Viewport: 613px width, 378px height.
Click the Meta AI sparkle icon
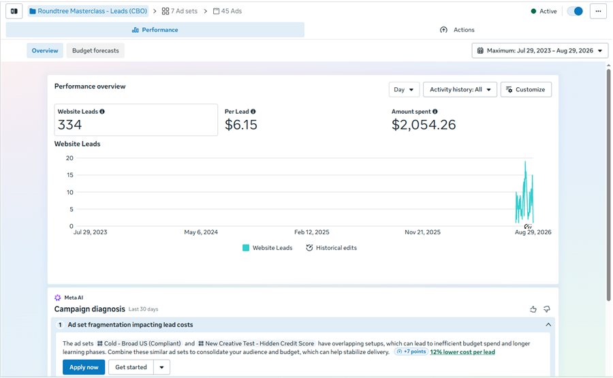(x=58, y=298)
